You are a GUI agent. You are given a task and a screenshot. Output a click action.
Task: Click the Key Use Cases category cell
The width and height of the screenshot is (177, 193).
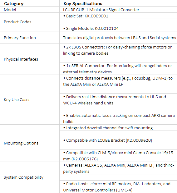(30, 99)
